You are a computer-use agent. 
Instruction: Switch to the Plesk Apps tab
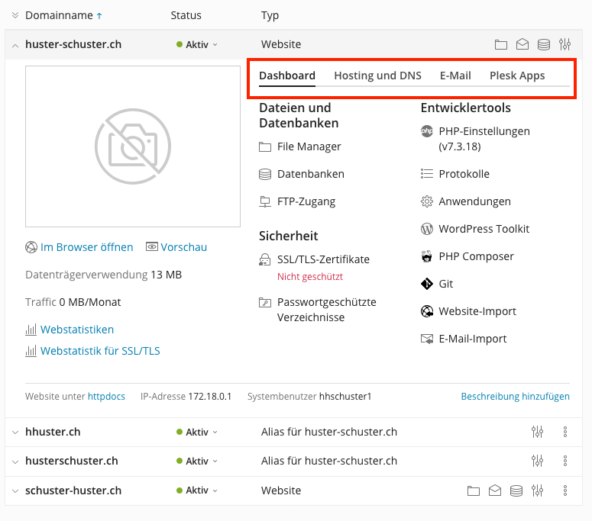[x=517, y=76]
